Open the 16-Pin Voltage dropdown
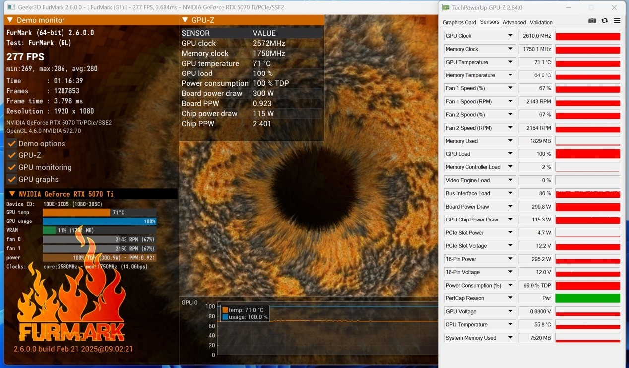The image size is (629, 368). coord(510,272)
